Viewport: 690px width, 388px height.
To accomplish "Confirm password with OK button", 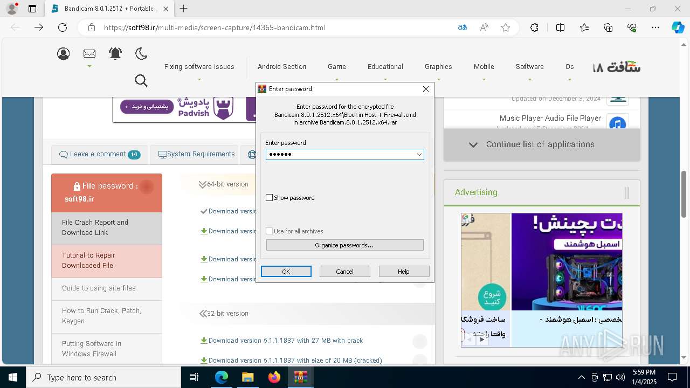I will click(x=286, y=272).
